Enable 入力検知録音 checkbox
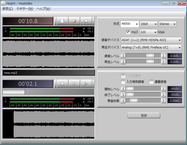The height and width of the screenshot is (145, 187). 123,82
